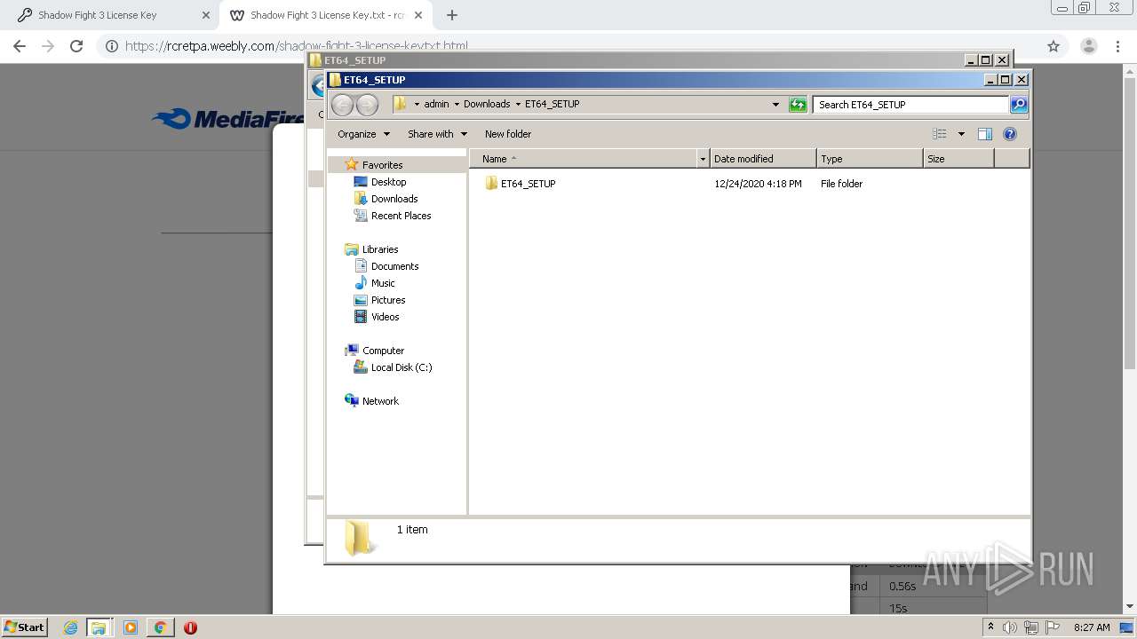Select ET64_SETUP folder name text
The height and width of the screenshot is (639, 1137).
pyautogui.click(x=528, y=184)
